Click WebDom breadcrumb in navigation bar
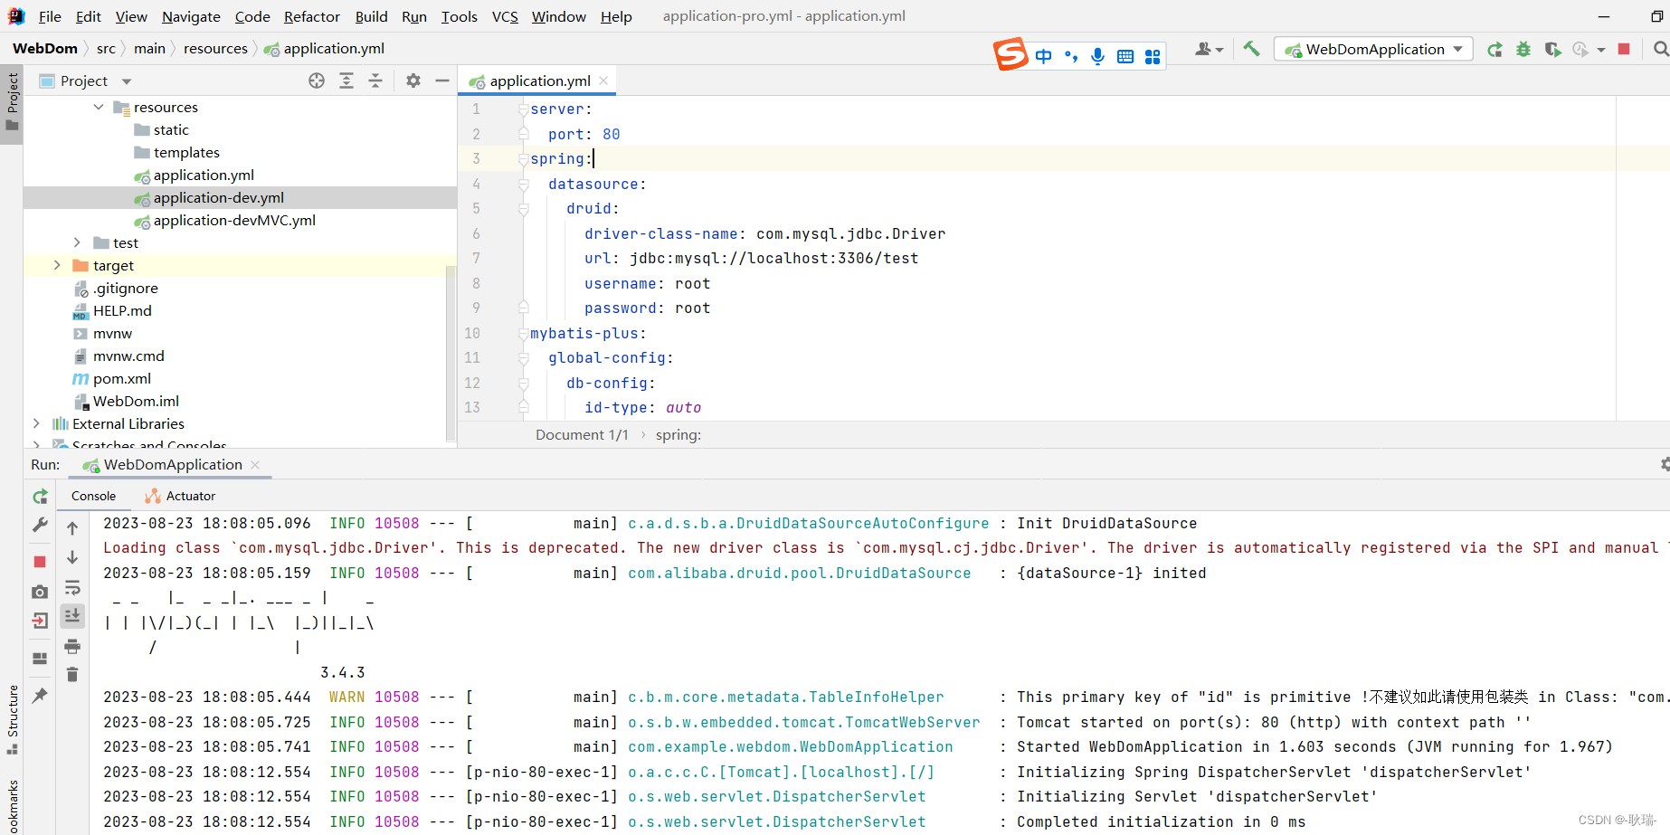Image resolution: width=1670 pixels, height=835 pixels. tap(45, 48)
